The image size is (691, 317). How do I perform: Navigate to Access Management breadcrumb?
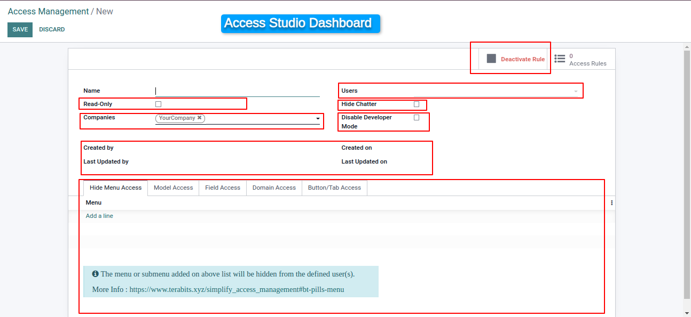tap(48, 11)
